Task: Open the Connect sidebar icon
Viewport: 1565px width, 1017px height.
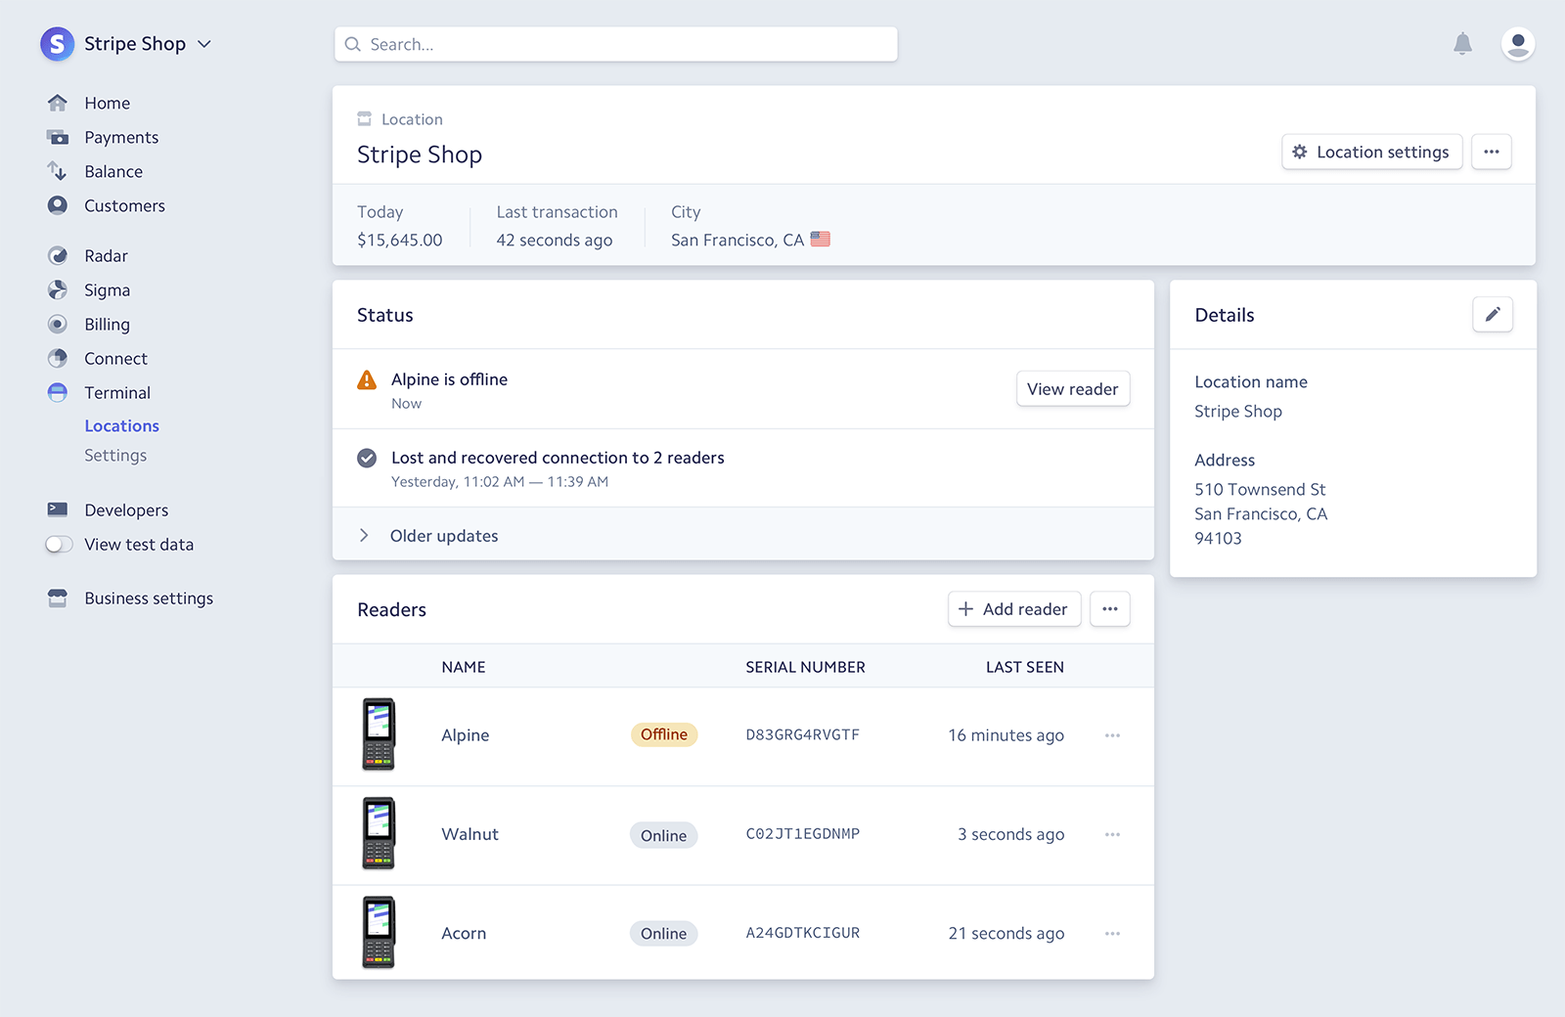Action: click(58, 359)
